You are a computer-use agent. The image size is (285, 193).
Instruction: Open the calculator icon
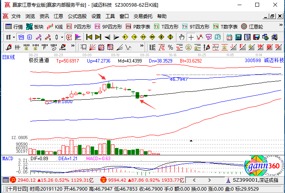(x=238, y=38)
